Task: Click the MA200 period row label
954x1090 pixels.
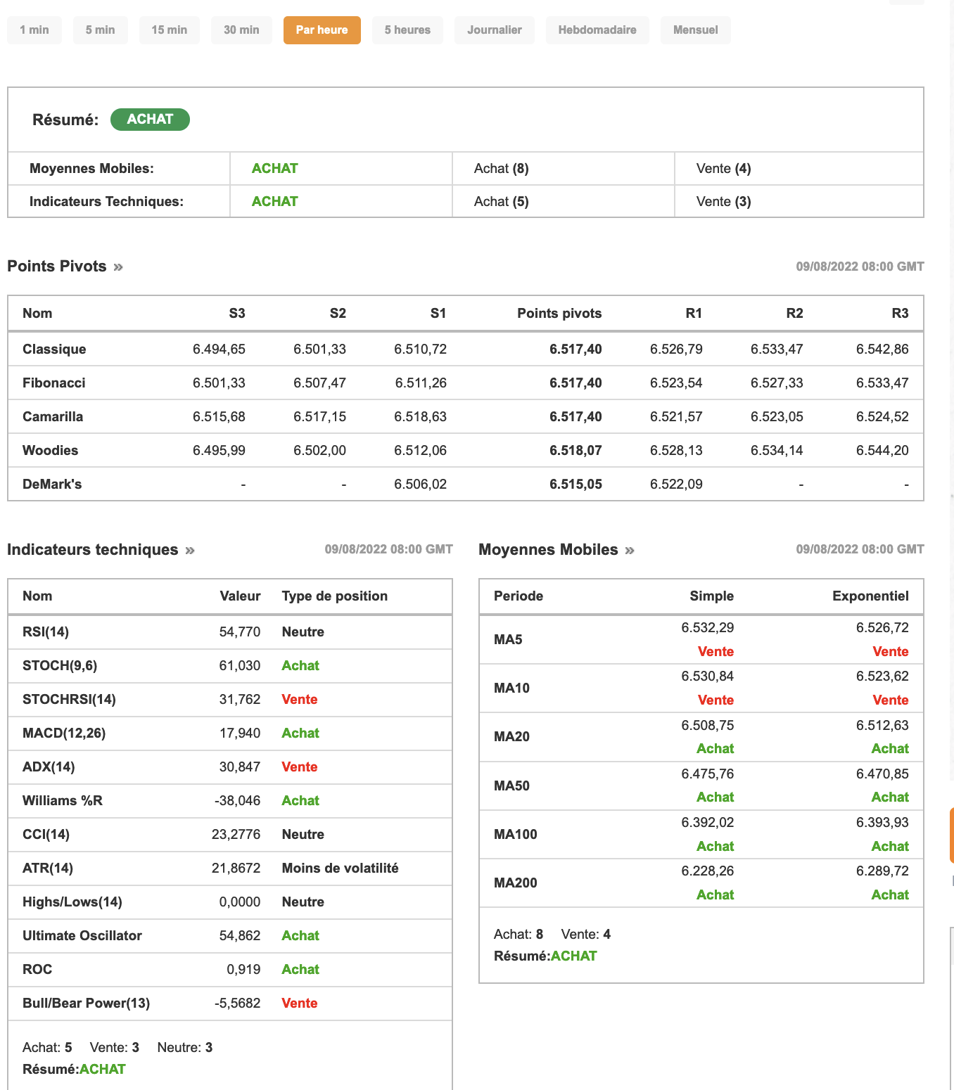Action: coord(516,883)
